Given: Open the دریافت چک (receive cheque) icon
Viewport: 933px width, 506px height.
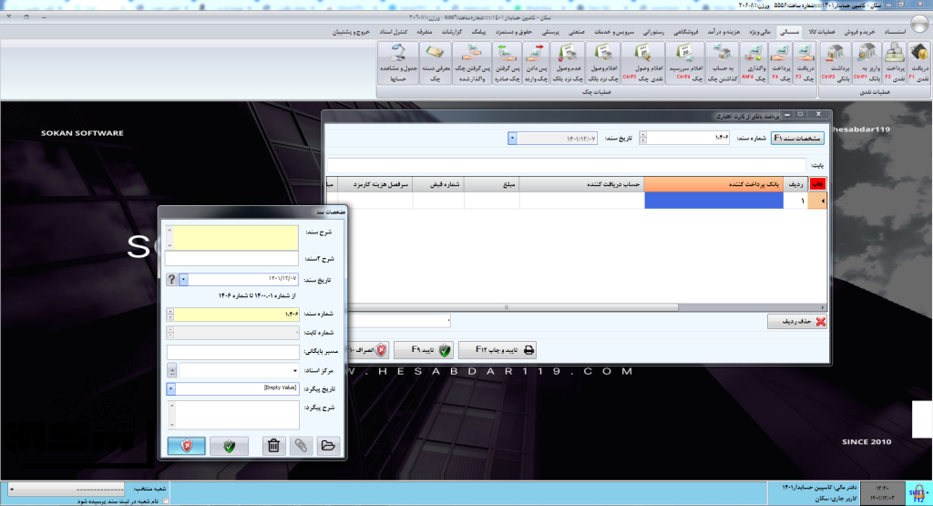Looking at the screenshot, I should click(x=805, y=64).
